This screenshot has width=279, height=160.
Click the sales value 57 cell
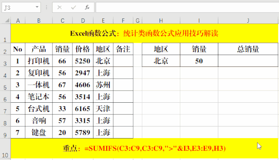tap(62, 121)
